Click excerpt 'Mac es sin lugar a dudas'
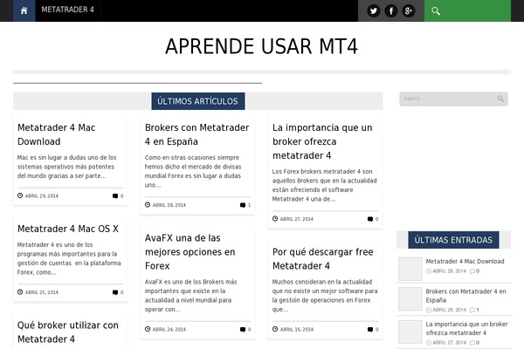This screenshot has height=349, width=524. (67, 167)
